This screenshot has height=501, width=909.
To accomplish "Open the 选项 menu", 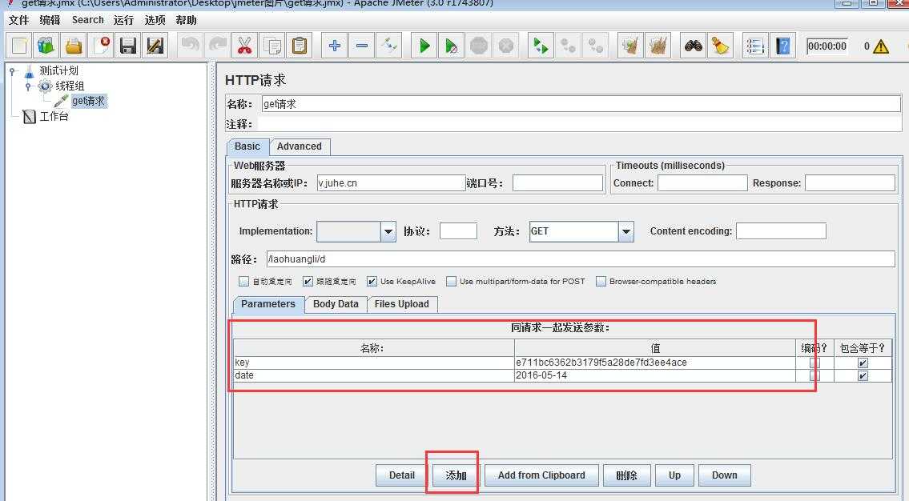I will pos(155,20).
